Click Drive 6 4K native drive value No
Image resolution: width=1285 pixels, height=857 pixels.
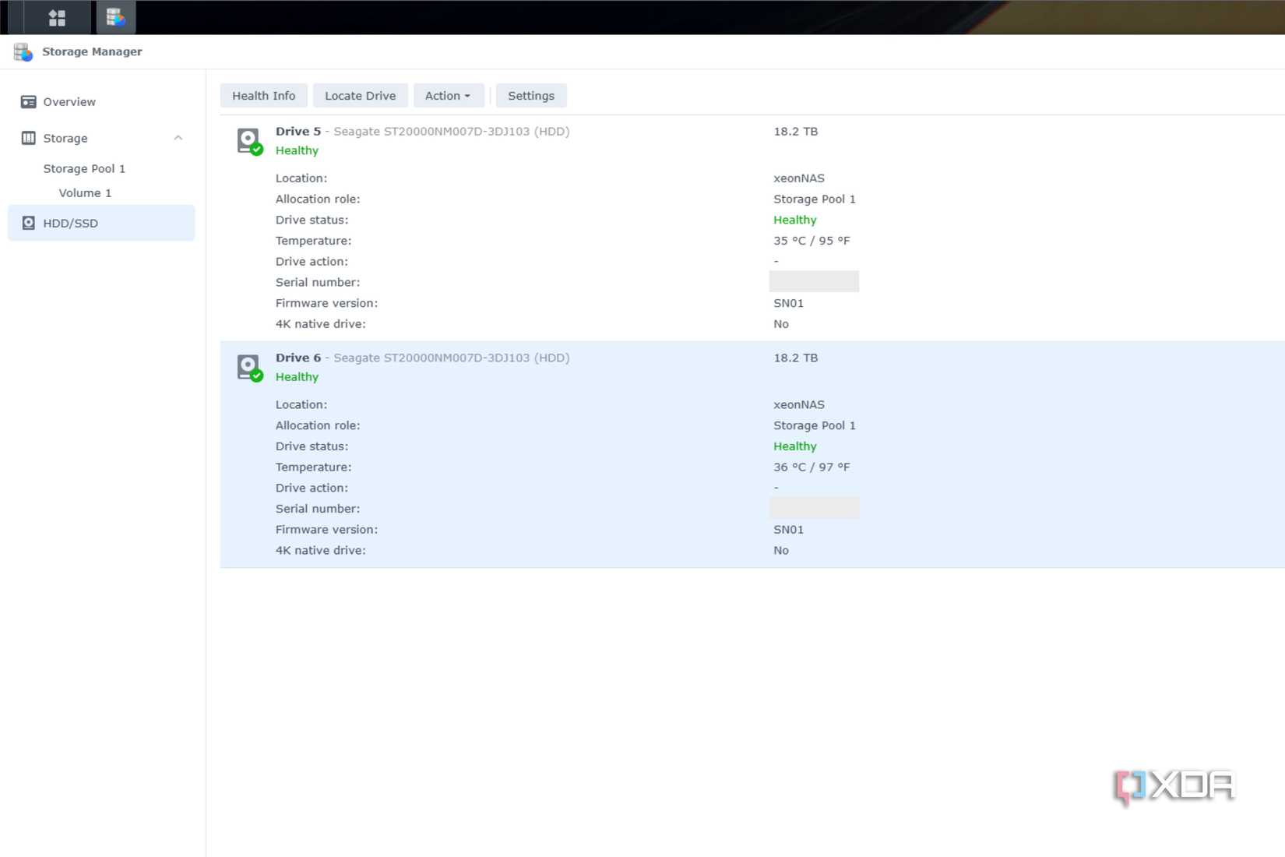tap(781, 551)
